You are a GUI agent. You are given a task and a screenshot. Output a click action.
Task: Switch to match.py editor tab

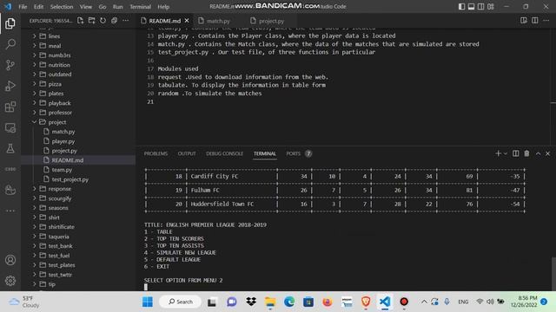click(218, 21)
